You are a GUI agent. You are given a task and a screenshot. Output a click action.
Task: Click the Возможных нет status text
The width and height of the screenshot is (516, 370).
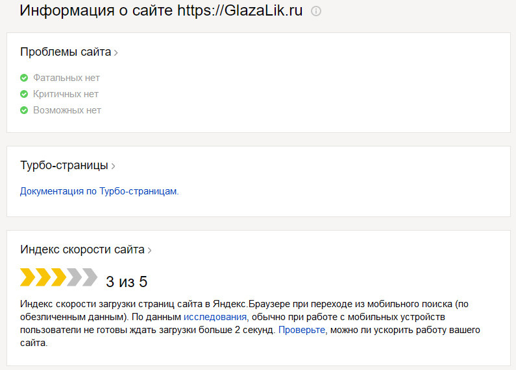pyautogui.click(x=67, y=110)
